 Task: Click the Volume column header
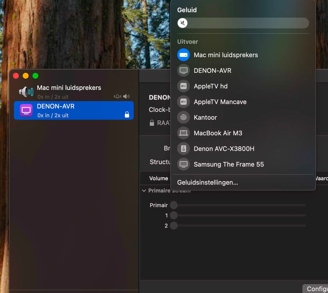(158, 178)
